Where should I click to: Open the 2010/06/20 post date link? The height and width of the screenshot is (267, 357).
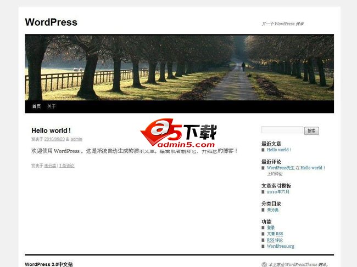pos(54,139)
